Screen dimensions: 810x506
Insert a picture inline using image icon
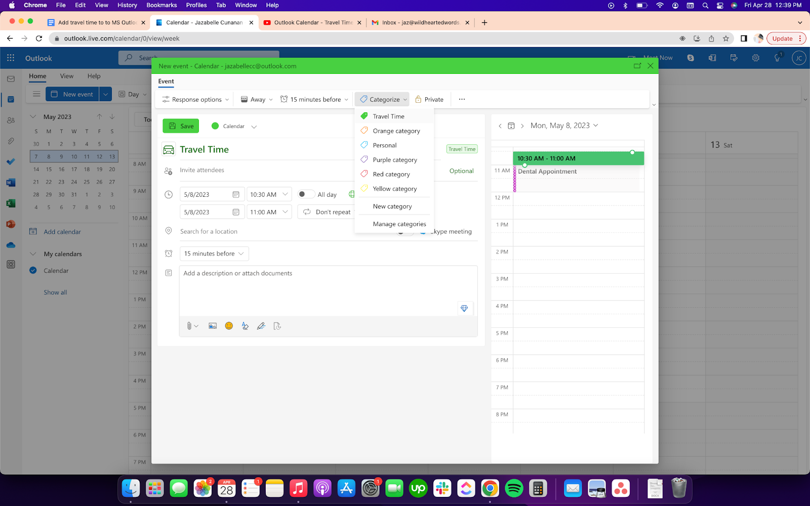(x=213, y=326)
